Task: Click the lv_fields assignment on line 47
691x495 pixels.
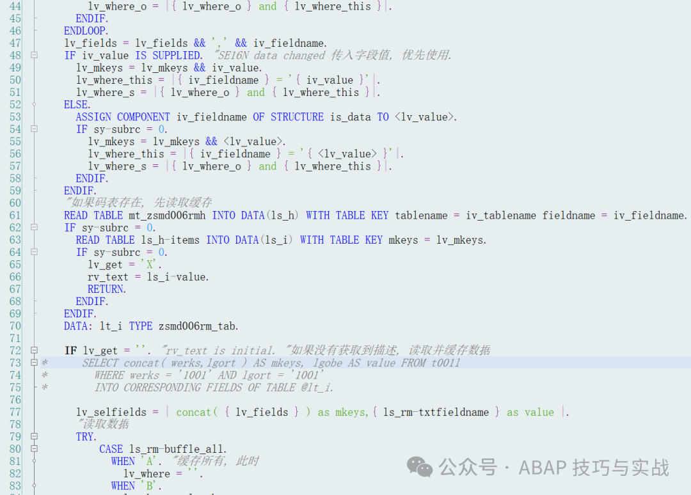Action: coord(196,43)
